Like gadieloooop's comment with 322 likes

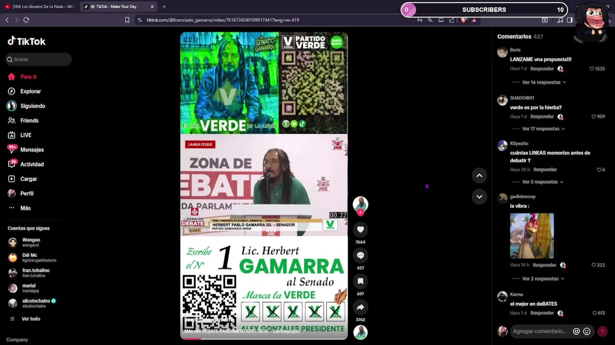click(594, 265)
